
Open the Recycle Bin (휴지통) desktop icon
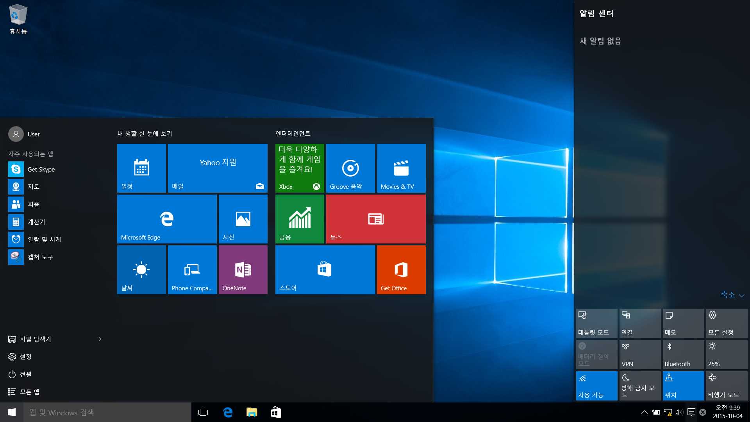(x=18, y=20)
